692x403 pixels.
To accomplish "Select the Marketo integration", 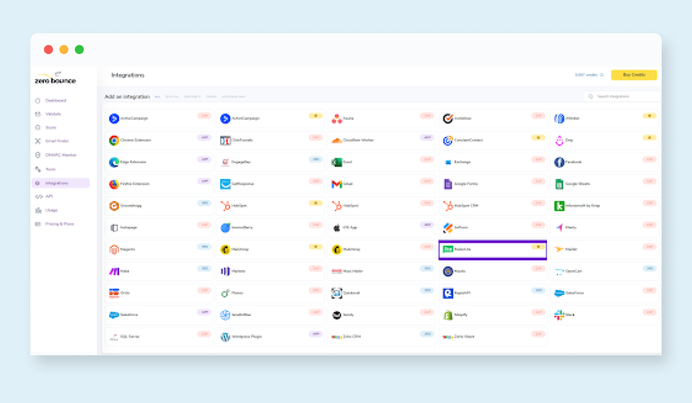I will tap(269, 271).
